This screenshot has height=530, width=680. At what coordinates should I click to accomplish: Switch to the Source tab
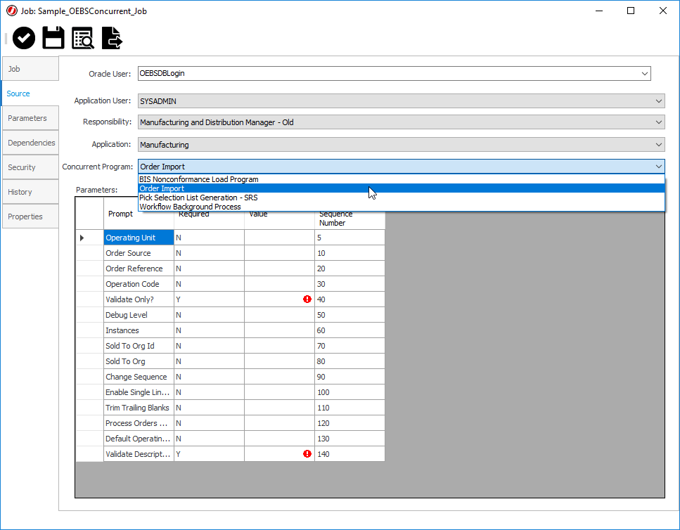[30, 93]
